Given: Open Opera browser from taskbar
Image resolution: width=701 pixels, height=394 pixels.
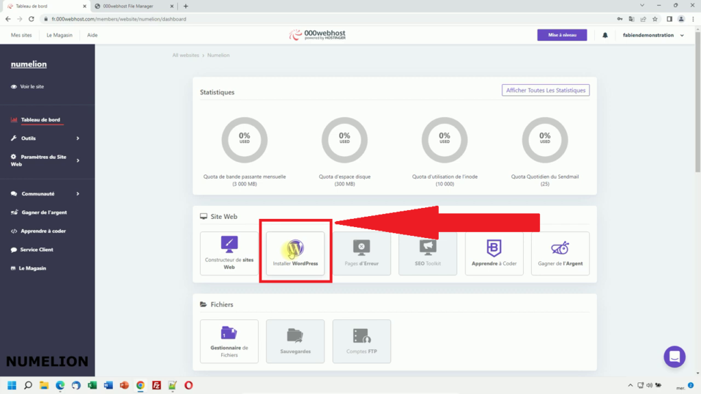Looking at the screenshot, I should pyautogui.click(x=189, y=385).
